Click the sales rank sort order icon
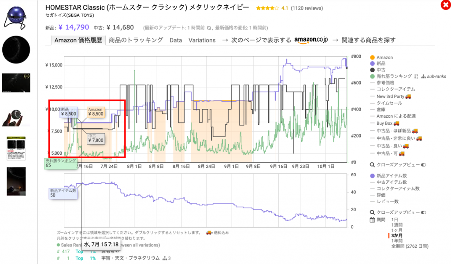 click(x=416, y=76)
